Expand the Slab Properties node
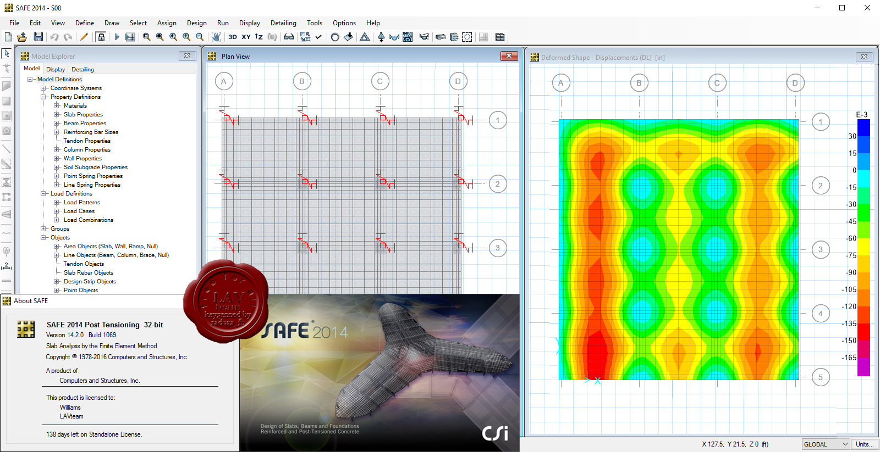The width and height of the screenshot is (880, 452). tap(57, 114)
